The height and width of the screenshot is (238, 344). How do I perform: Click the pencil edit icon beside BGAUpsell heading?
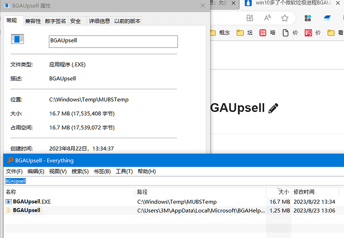tap(273, 108)
